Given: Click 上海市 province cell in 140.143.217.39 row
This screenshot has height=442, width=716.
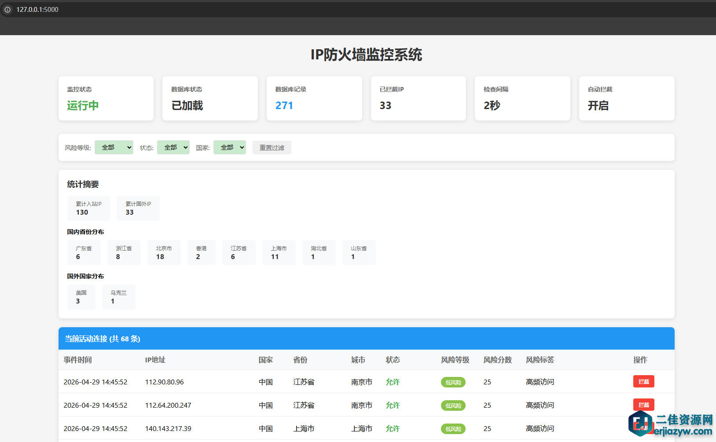Looking at the screenshot, I should click(x=304, y=428).
